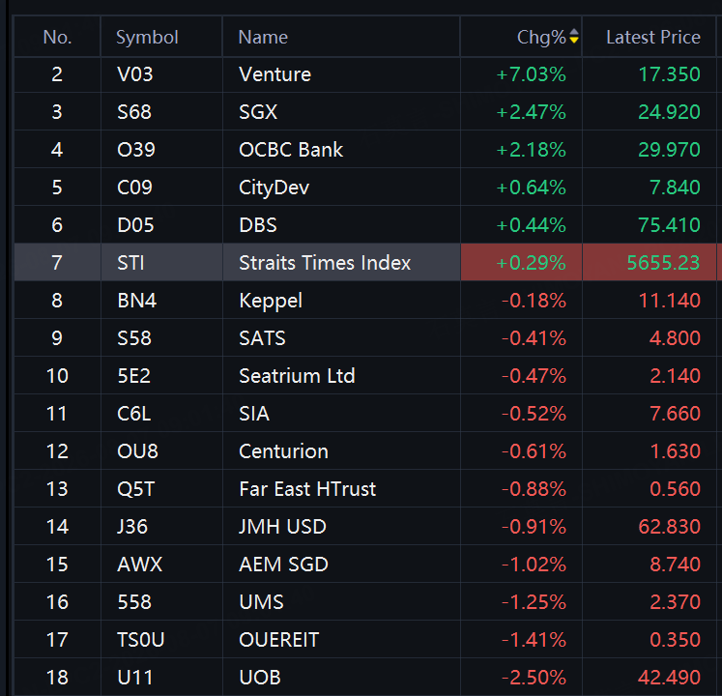The height and width of the screenshot is (696, 722).
Task: Click Venture's +7.03% change value
Action: point(531,74)
